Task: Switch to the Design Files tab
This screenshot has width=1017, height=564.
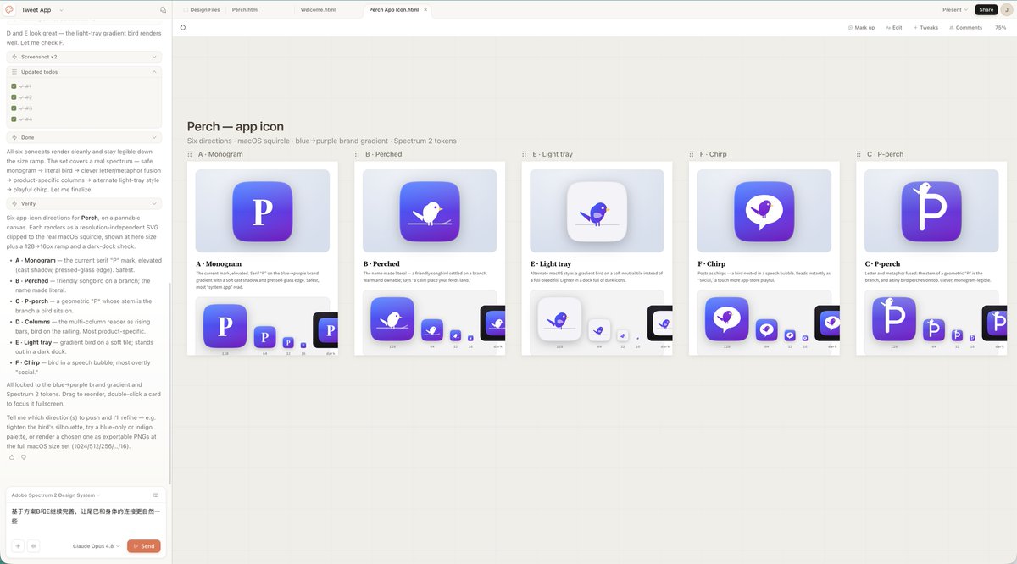Action: tap(202, 10)
